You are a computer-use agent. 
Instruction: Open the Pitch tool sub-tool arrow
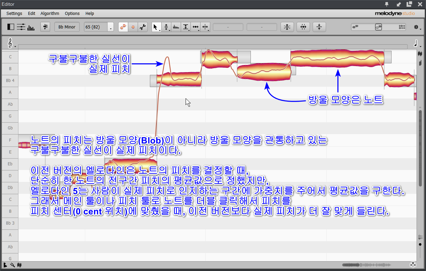[x=169, y=30]
